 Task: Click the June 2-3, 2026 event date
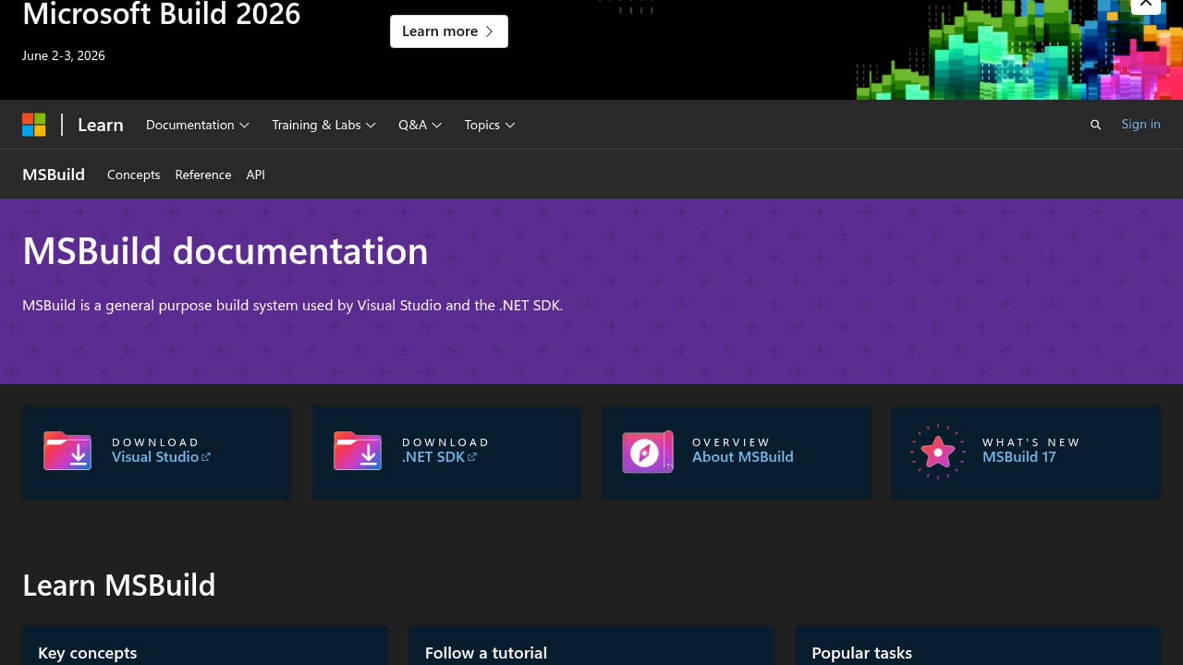coord(63,55)
